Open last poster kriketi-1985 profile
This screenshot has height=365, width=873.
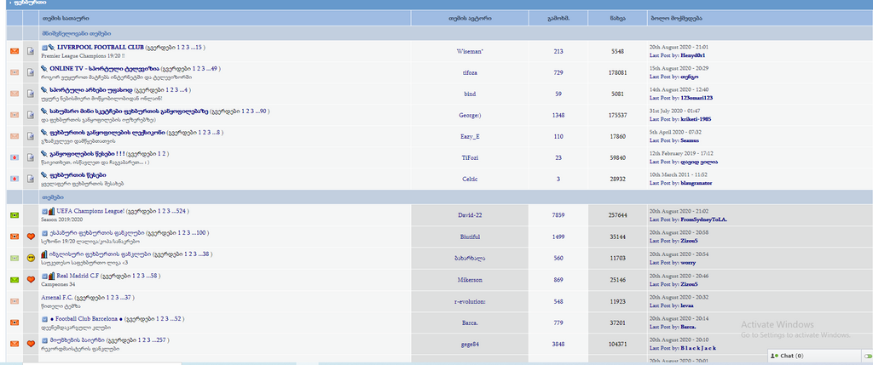[x=696, y=119]
